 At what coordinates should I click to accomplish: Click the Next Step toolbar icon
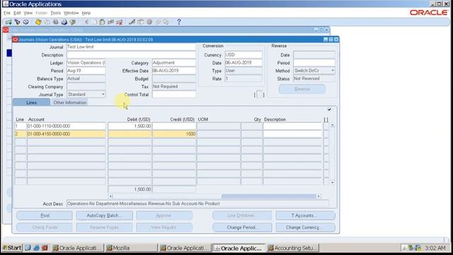coord(47,22)
